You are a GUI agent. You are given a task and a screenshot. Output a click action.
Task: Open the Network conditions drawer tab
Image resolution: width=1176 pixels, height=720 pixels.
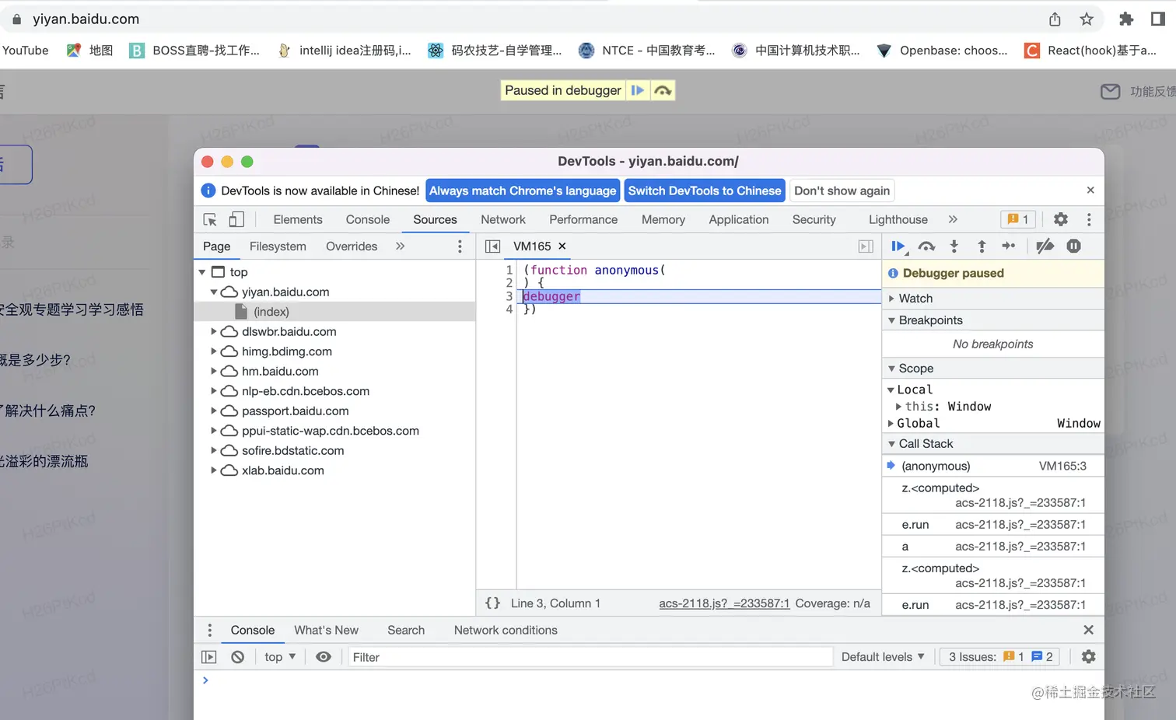506,631
